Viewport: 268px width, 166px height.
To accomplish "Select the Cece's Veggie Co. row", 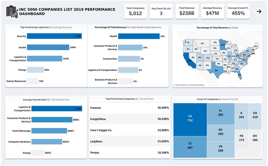I will click(129, 130).
